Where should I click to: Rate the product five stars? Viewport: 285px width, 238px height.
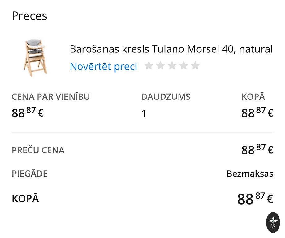195,66
